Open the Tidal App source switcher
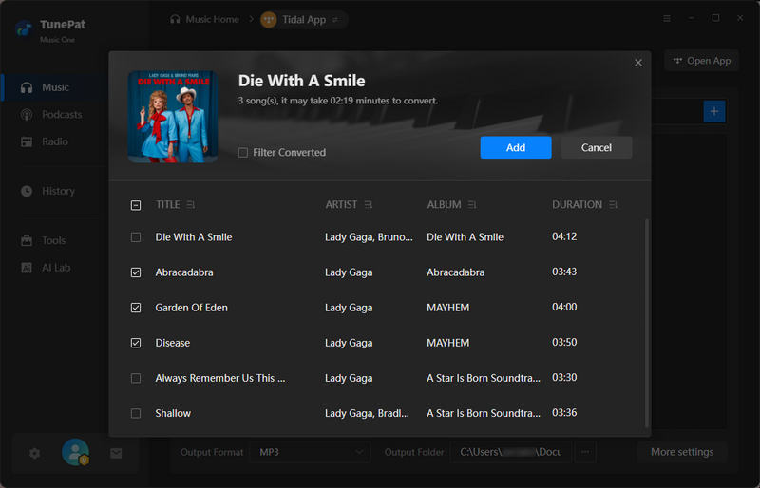Viewport: 760px width, 488px height. (303, 19)
